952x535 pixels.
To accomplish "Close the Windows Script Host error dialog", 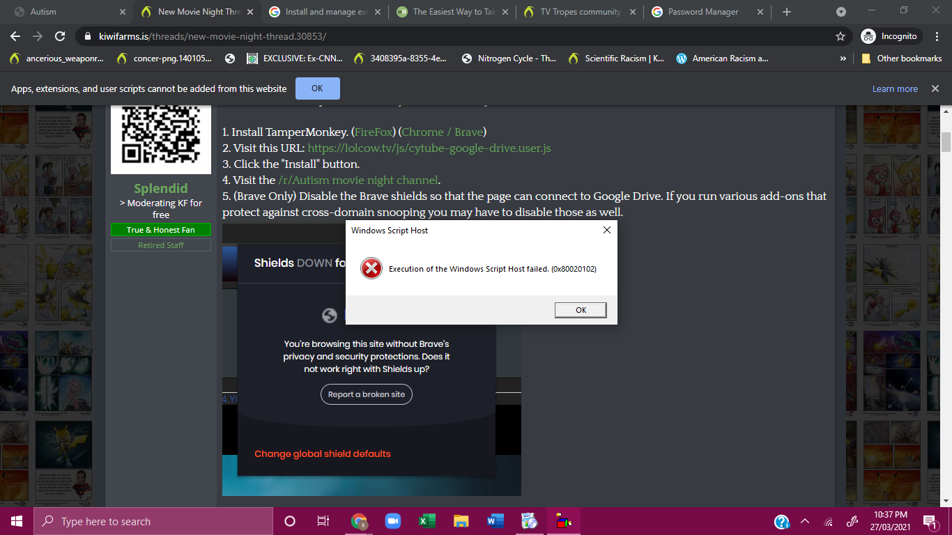I will point(606,230).
